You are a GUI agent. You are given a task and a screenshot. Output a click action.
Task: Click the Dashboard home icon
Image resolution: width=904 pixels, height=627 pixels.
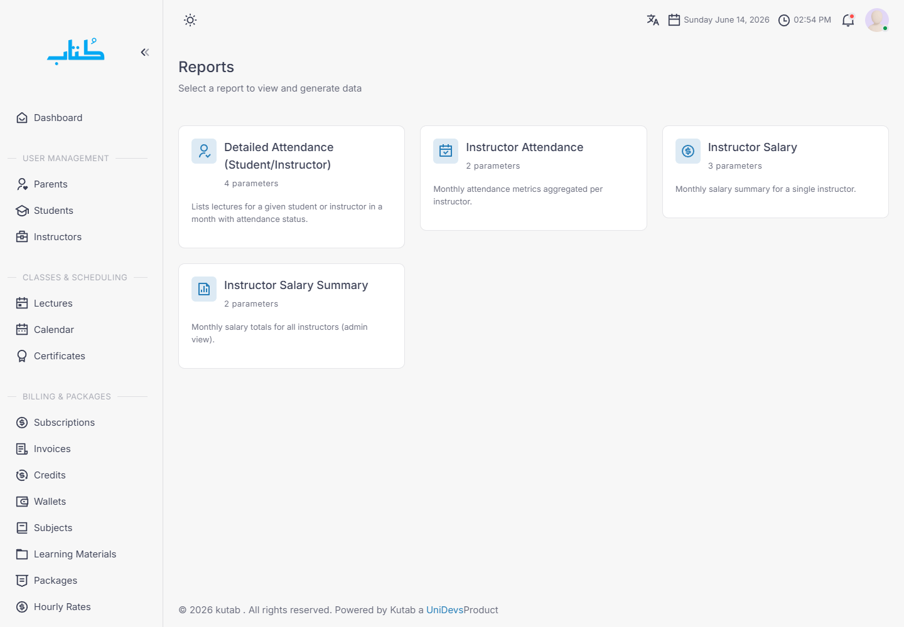[x=22, y=118]
